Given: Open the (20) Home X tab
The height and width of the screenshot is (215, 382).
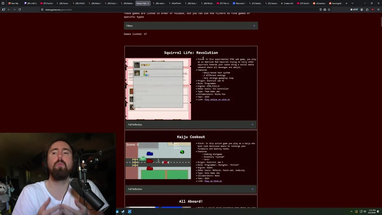Looking at the screenshot, I should [63, 3].
